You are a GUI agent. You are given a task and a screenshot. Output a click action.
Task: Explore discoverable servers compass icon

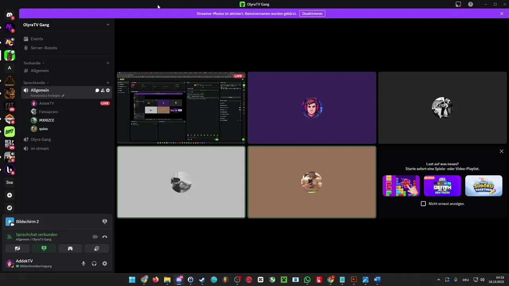point(10,208)
